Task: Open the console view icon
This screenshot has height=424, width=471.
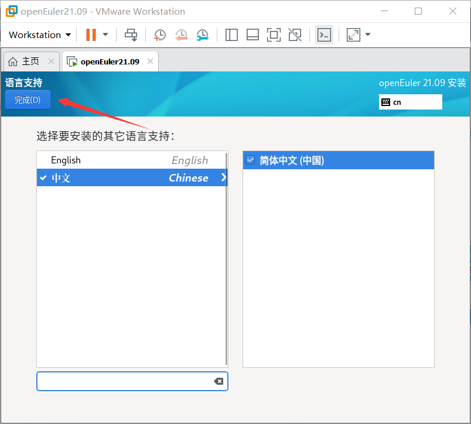Action: click(x=324, y=35)
